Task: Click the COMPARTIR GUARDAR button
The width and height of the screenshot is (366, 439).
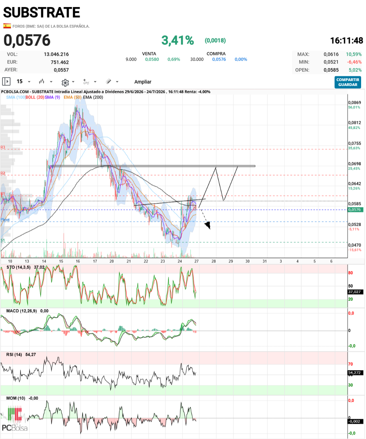Action: [348, 82]
